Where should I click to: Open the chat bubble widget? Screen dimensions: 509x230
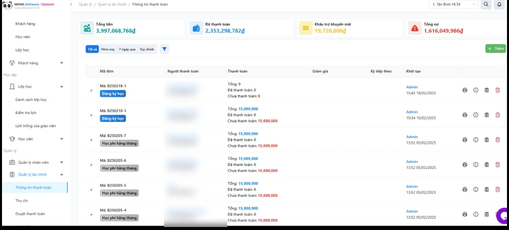pos(503,216)
